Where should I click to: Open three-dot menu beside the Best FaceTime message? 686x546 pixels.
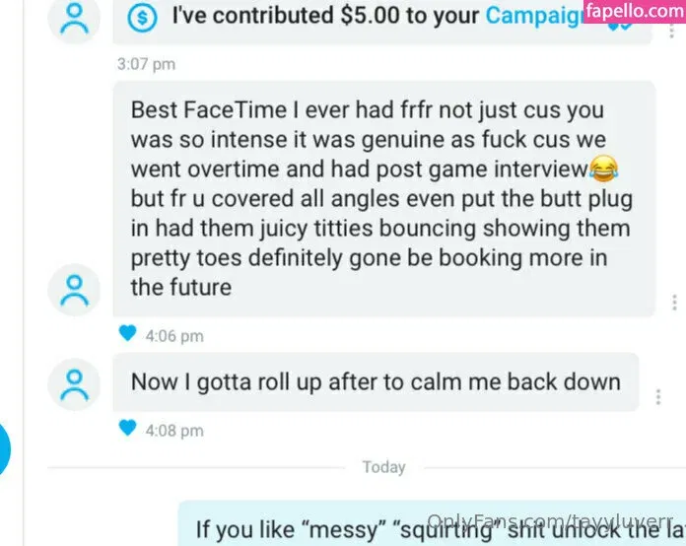point(674,303)
